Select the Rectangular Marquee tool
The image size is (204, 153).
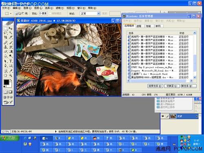click(6, 29)
